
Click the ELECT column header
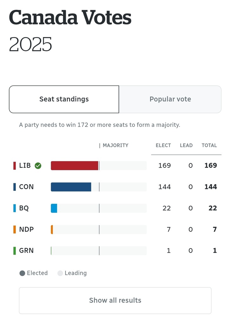[163, 146]
